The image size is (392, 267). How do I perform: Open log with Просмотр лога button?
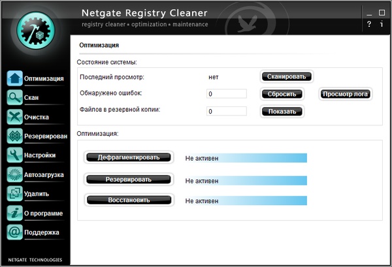346,94
